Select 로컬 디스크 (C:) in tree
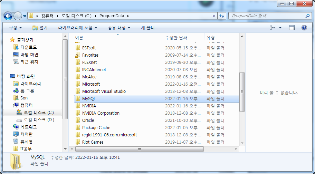This screenshot has height=174, width=315. point(39,113)
